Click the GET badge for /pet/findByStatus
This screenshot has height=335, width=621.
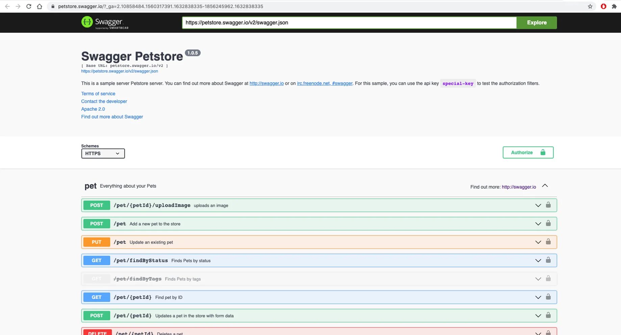pos(97,260)
